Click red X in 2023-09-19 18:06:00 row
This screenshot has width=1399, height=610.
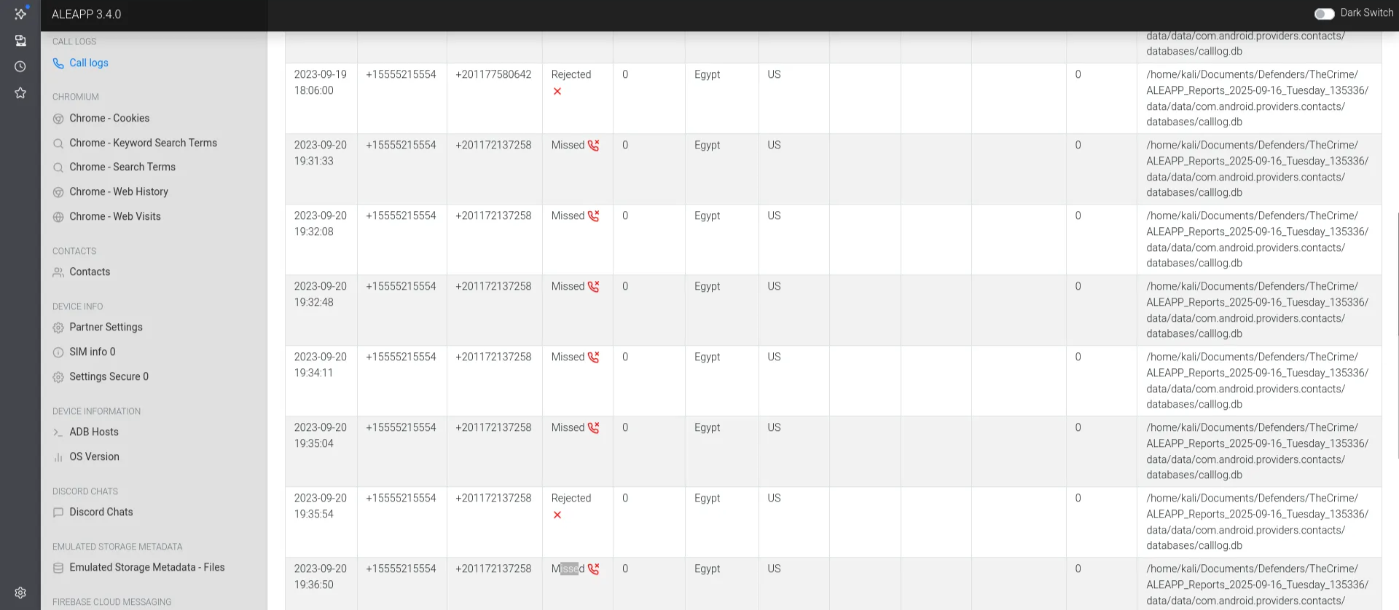557,91
